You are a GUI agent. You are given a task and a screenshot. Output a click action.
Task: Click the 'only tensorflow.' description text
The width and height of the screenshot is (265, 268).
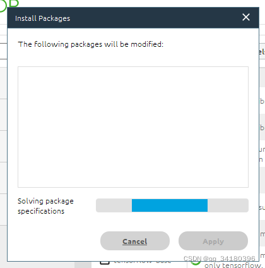click(x=233, y=265)
